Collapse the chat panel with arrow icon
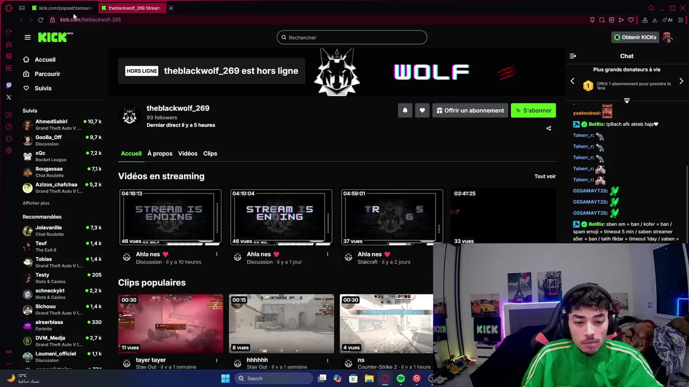The image size is (689, 387). 573,56
